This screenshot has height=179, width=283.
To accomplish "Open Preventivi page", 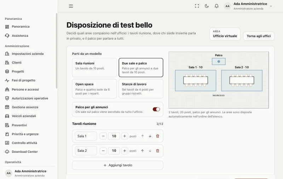I will click(x=19, y=125).
